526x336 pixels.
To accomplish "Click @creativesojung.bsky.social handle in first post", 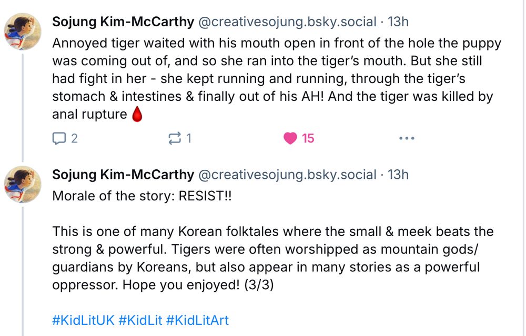I will coord(287,22).
